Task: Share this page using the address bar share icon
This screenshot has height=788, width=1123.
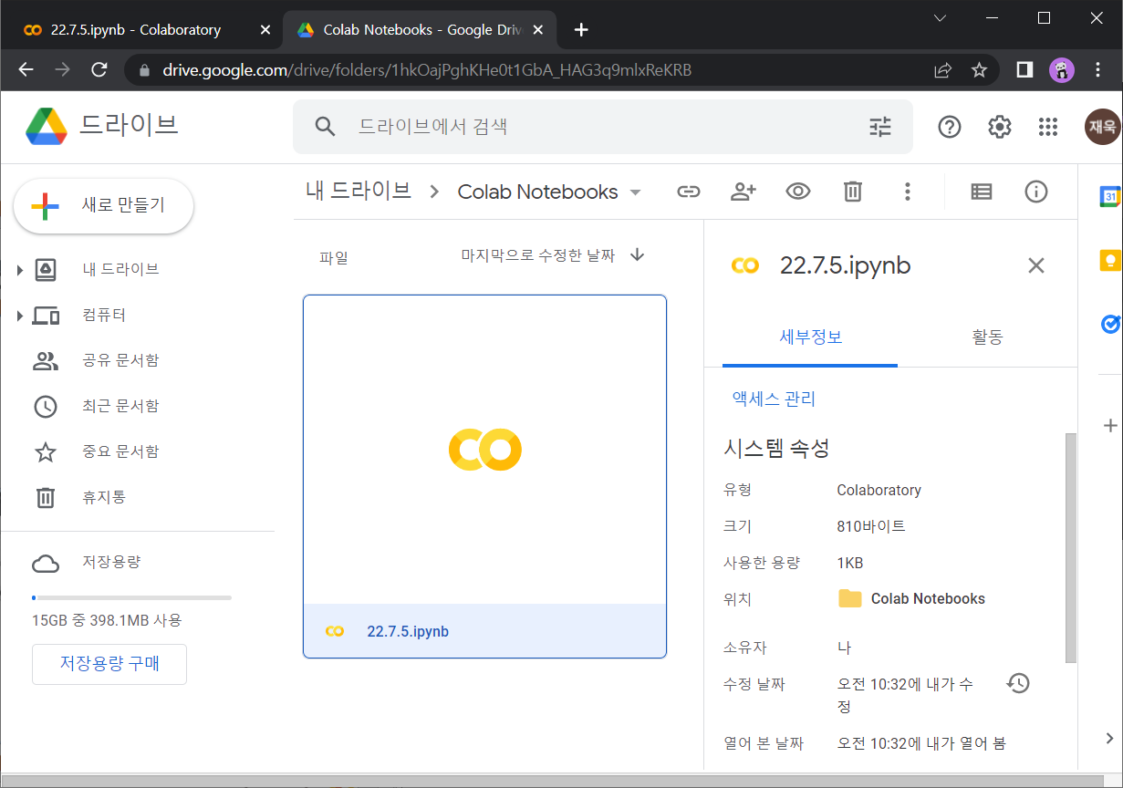Action: coord(942,70)
